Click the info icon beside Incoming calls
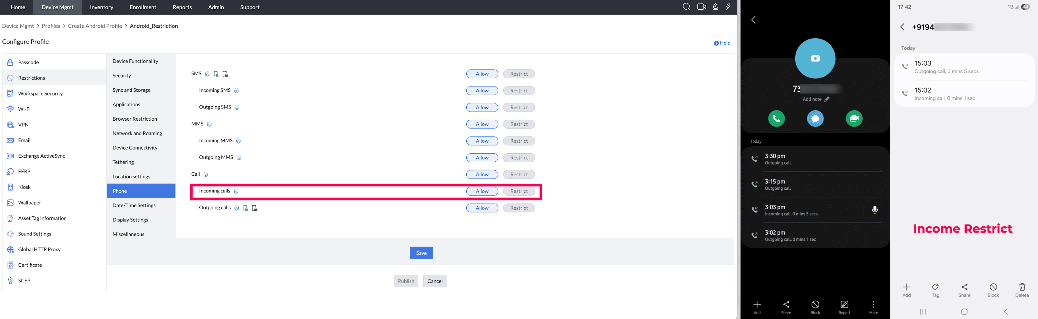 click(x=236, y=192)
